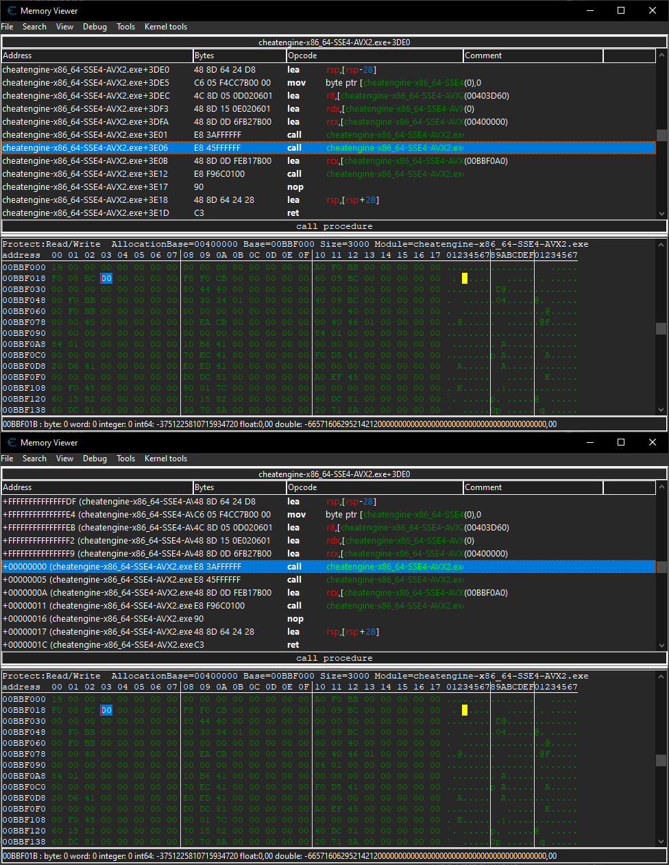Open Search menu in upper window

[34, 27]
